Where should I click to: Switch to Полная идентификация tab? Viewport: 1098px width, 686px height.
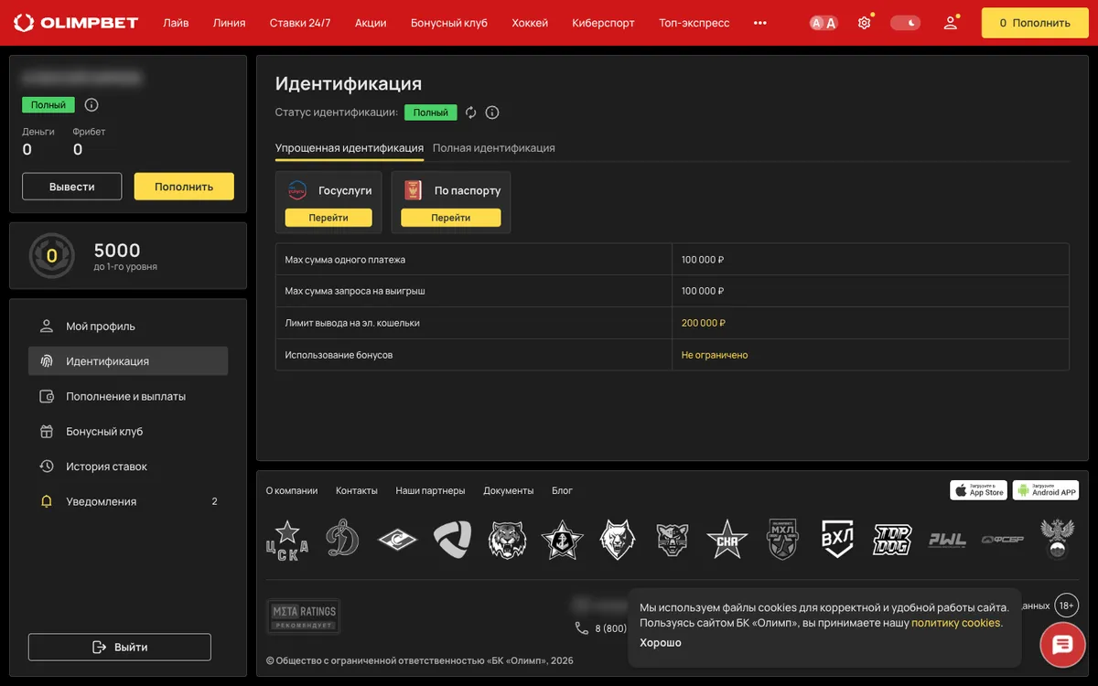(x=494, y=148)
